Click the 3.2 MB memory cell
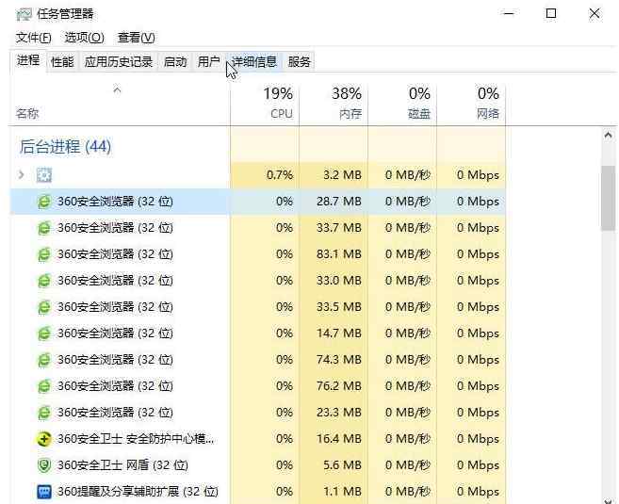The height and width of the screenshot is (504, 619). click(334, 175)
